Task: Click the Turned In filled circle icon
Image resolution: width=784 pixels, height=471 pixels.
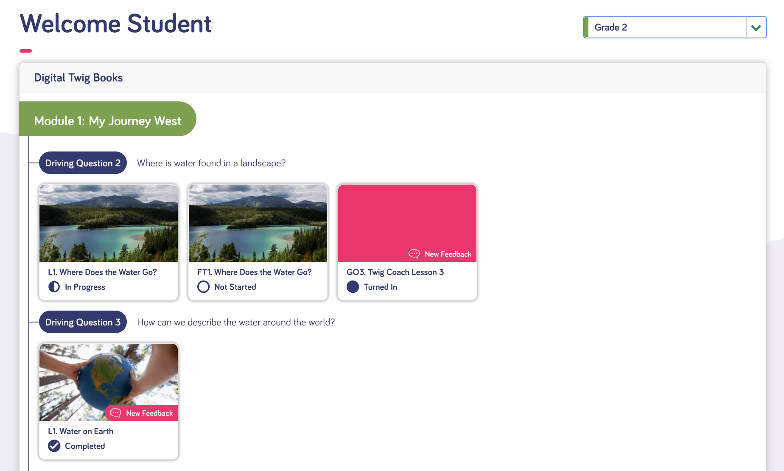Action: point(353,287)
